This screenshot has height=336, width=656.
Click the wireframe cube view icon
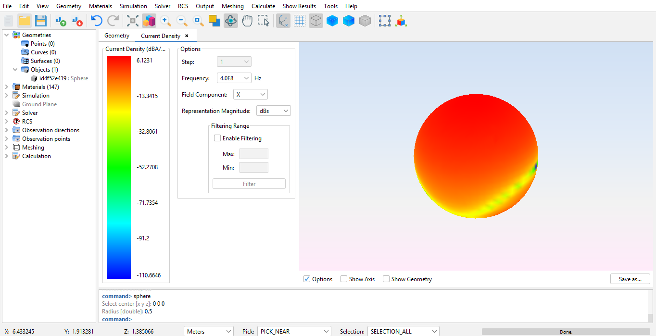[315, 21]
